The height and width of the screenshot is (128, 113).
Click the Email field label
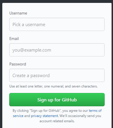coord(14,39)
